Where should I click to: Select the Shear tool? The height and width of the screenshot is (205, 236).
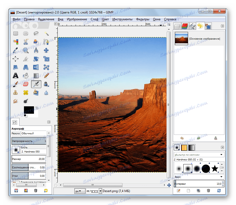(x=16, y=67)
